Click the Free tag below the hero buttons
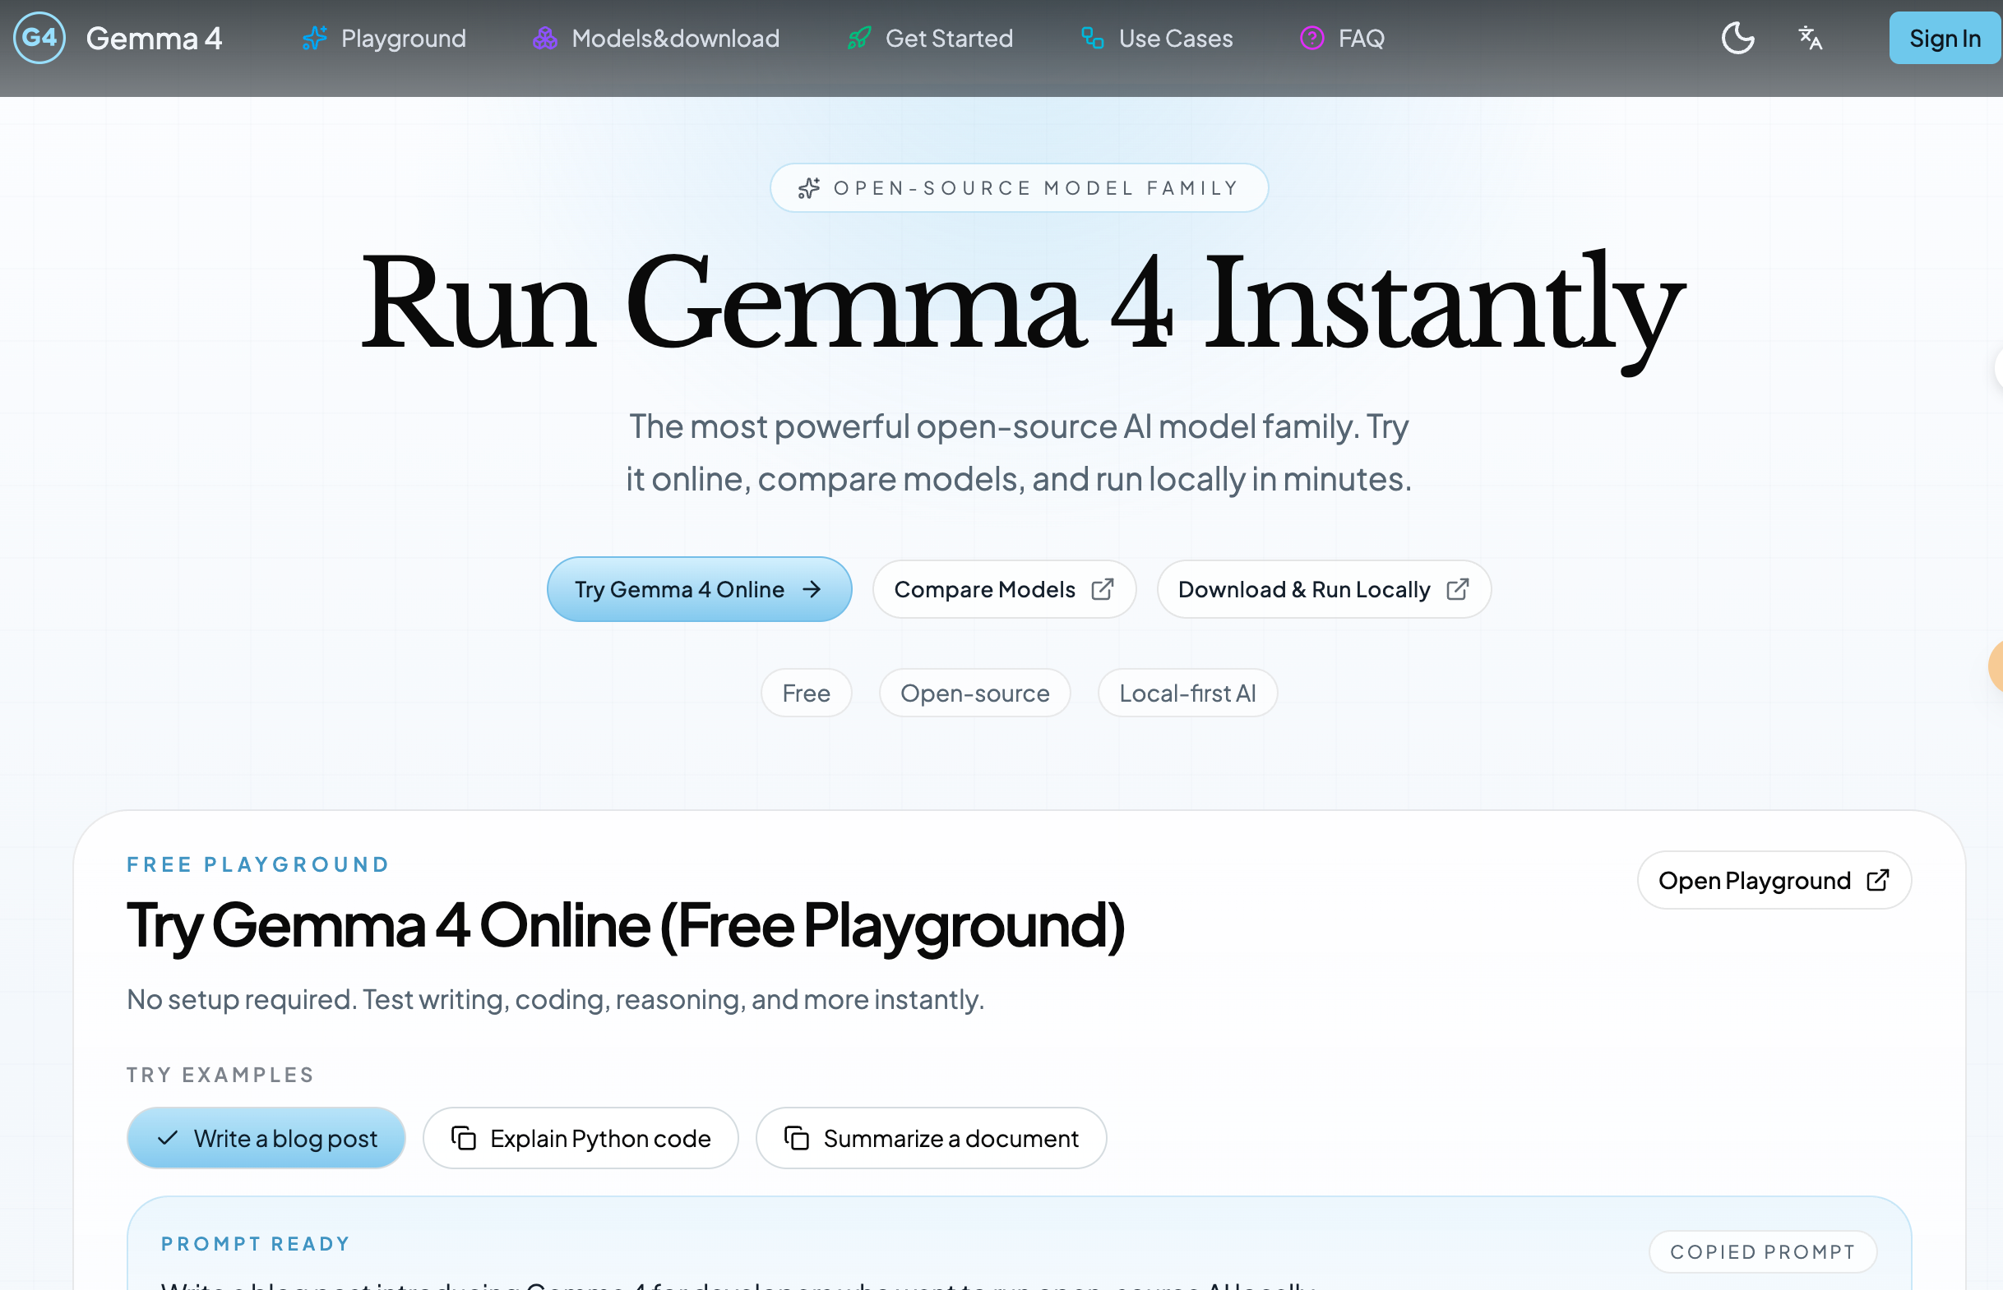 [807, 693]
